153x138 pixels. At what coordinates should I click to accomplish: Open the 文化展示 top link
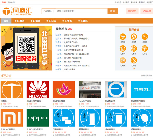pyautogui.click(x=126, y=2)
